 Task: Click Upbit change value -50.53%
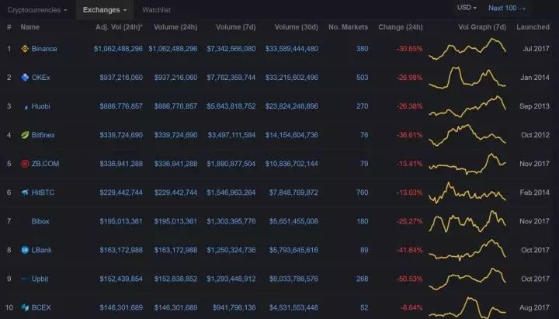pos(410,279)
